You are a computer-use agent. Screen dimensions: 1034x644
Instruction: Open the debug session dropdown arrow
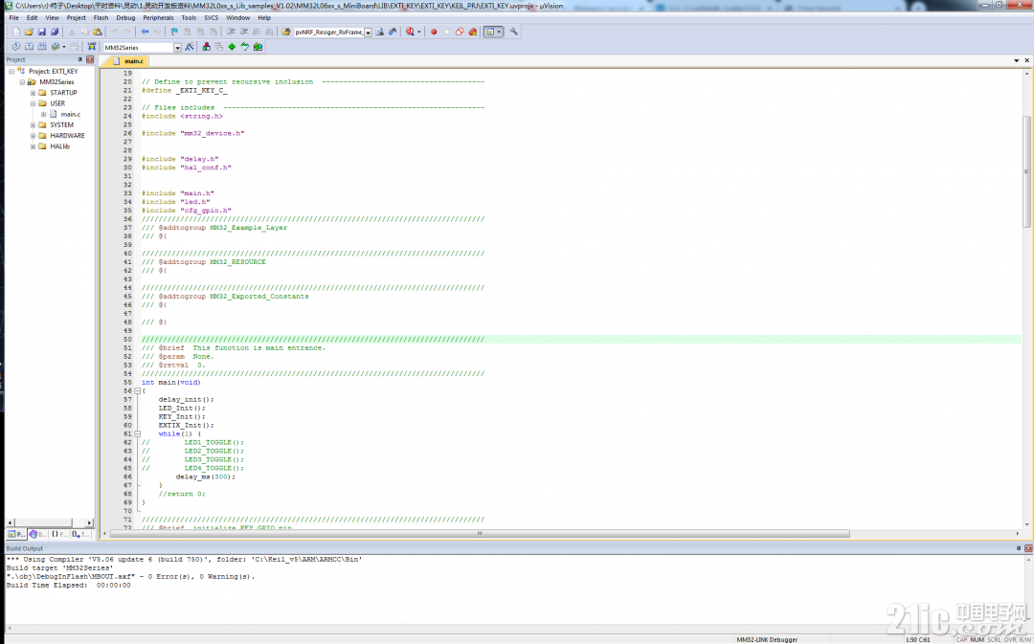(x=418, y=32)
